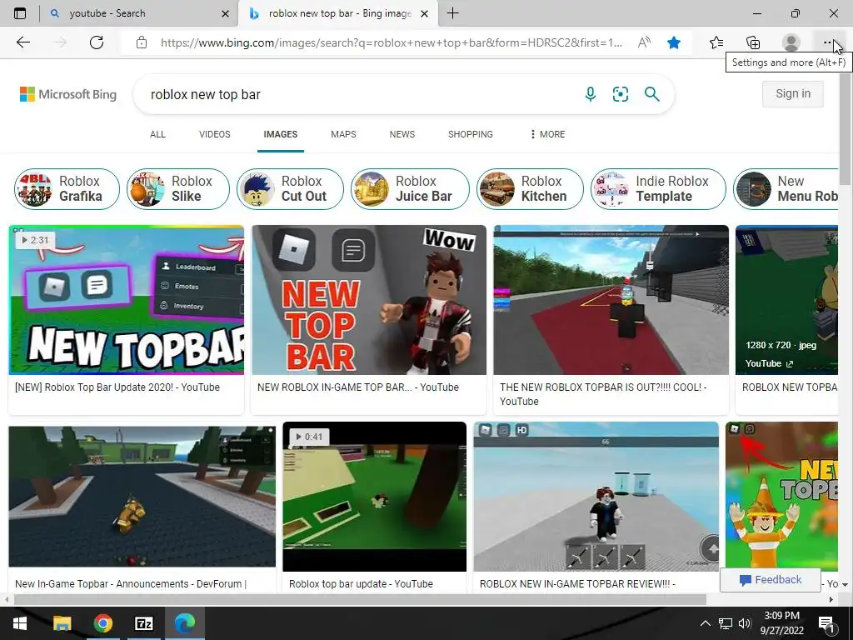Select Roblox Cut Out suggestion chip

coord(290,189)
